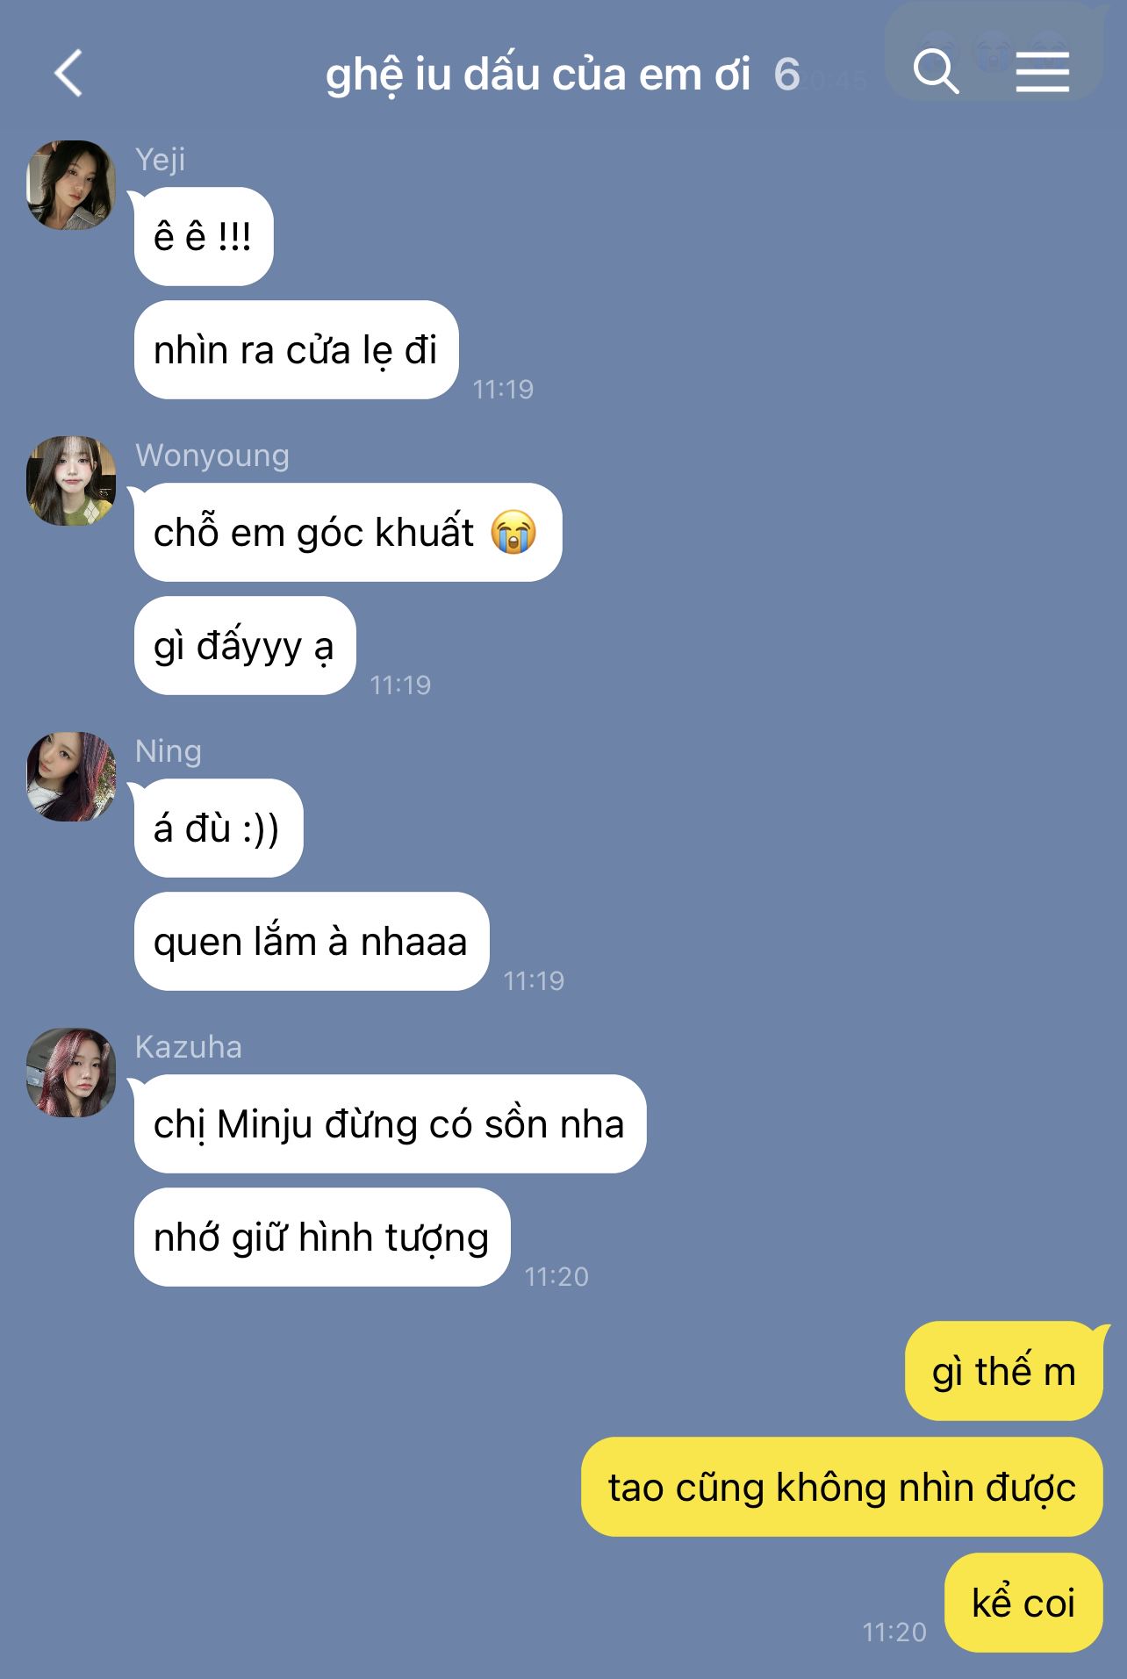Tap 'chị Minju đừng có sồn nha' bubble

click(390, 1124)
